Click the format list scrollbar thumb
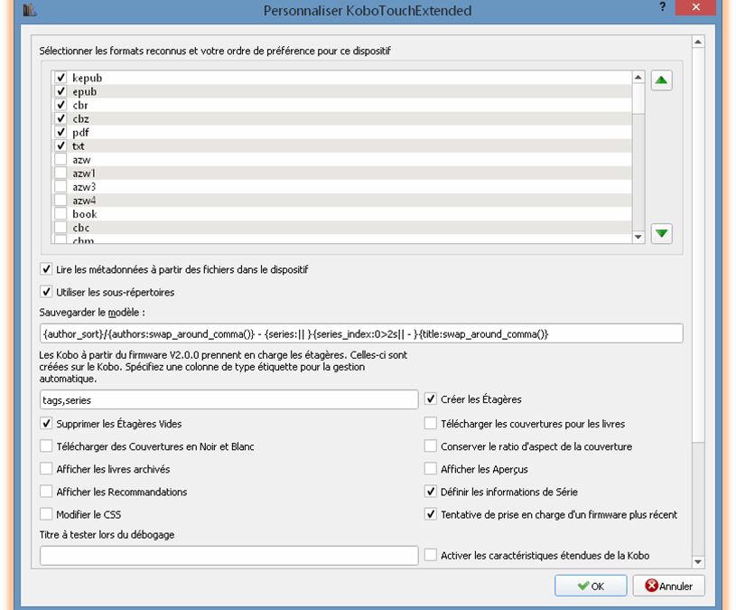The height and width of the screenshot is (610, 736). coord(638,99)
